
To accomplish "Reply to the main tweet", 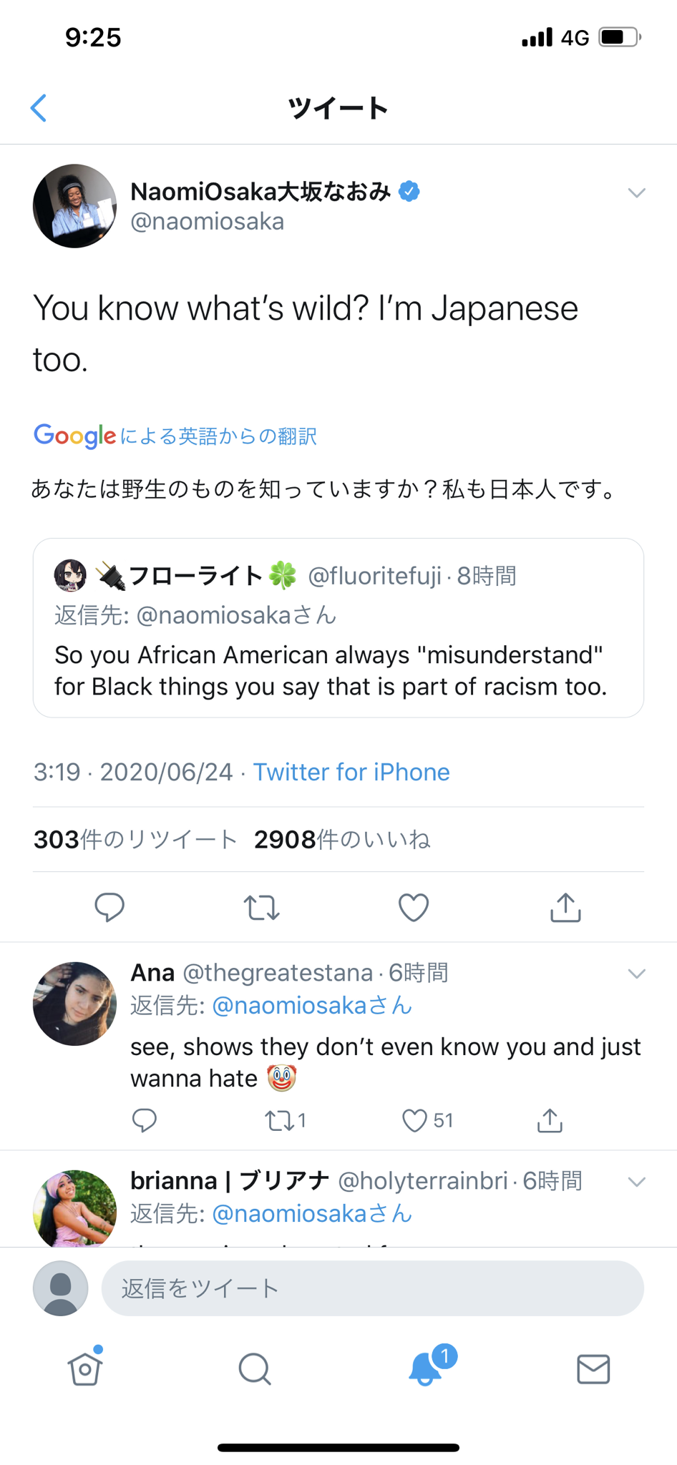I will [109, 907].
